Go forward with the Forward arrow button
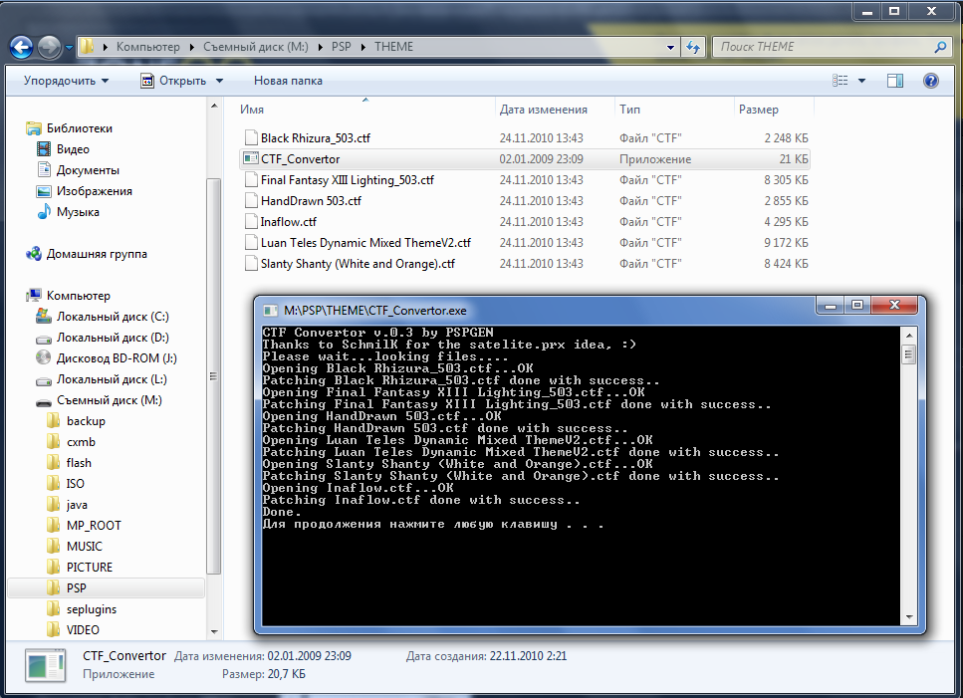Screen dimensions: 963x698 [49, 47]
